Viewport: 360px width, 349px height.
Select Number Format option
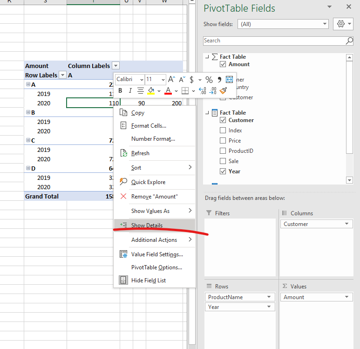pos(155,139)
